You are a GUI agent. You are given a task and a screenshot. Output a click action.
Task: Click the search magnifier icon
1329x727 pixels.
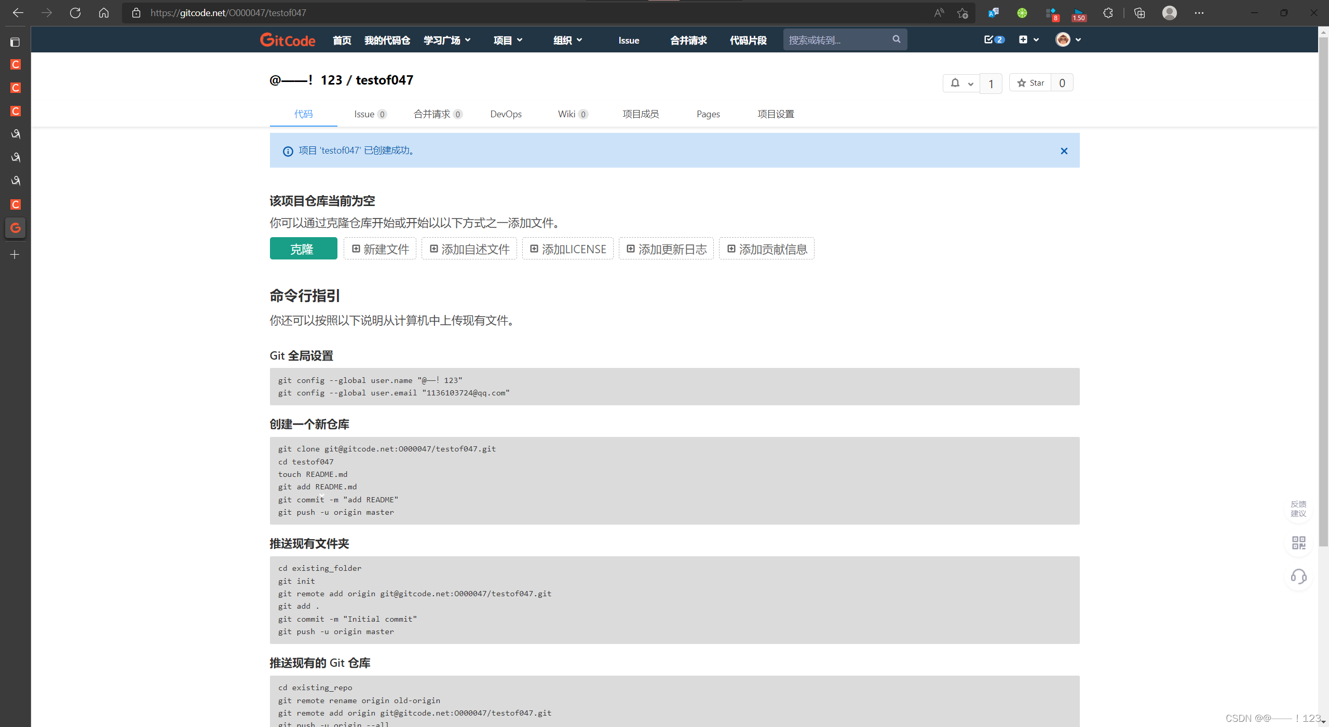[x=896, y=39]
